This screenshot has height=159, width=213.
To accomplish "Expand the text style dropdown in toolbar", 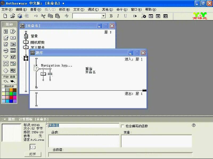I will [x=103, y=16].
